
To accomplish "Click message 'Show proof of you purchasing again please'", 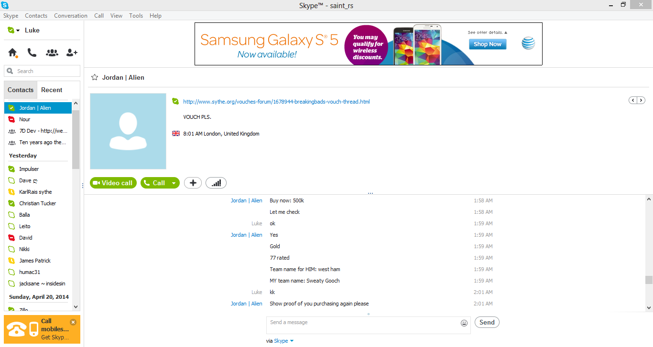I will (319, 304).
